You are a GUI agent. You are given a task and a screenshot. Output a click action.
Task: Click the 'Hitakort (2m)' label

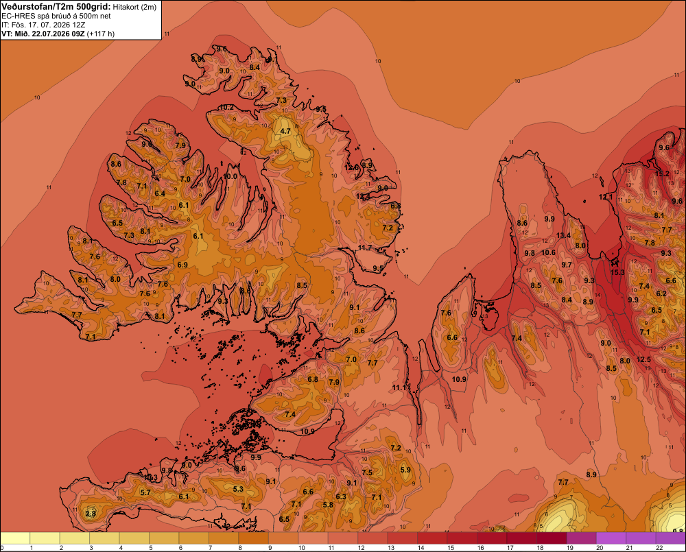[x=134, y=7]
